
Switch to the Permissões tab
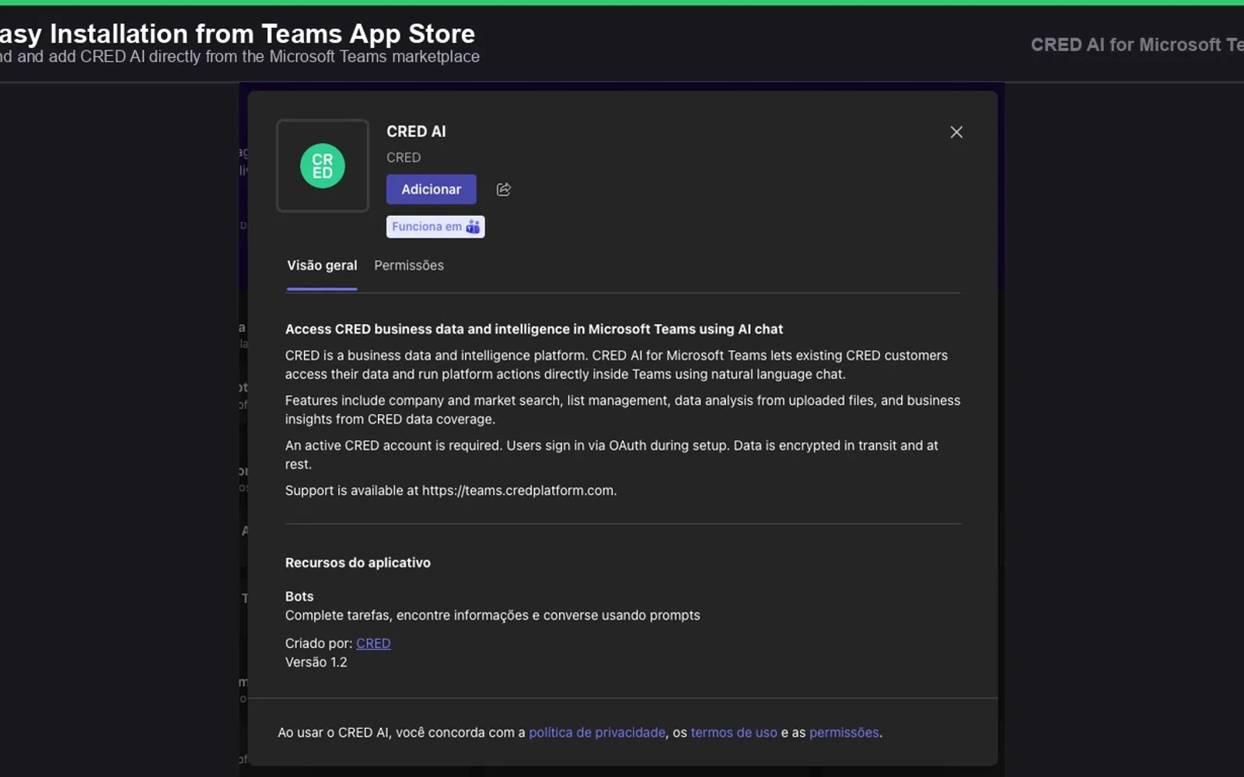pos(409,266)
